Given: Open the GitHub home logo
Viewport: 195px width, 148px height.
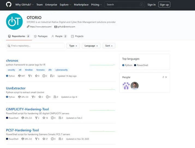Looking at the screenshot, I should point(9,5).
